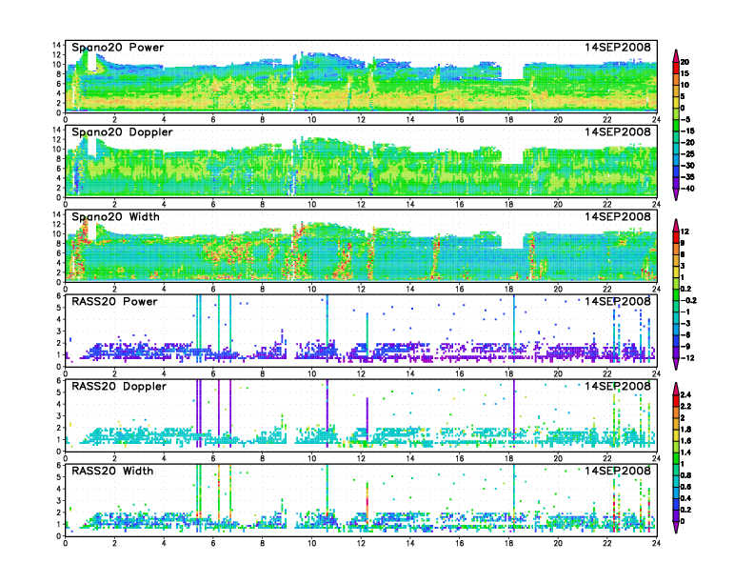This screenshot has width=754, height=583.
Task: Click the red segment of the bottom colorbar
Action: [676, 400]
